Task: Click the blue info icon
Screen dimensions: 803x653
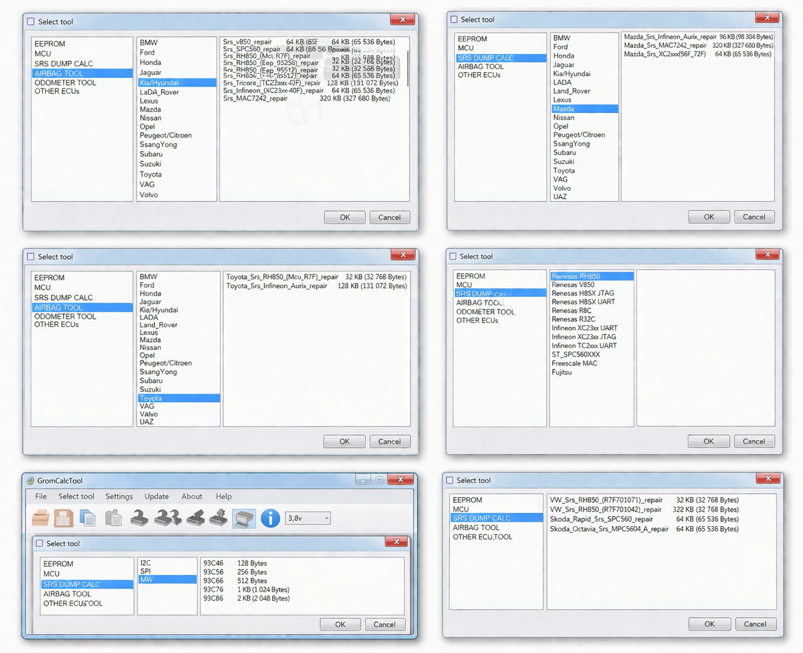Action: (270, 518)
